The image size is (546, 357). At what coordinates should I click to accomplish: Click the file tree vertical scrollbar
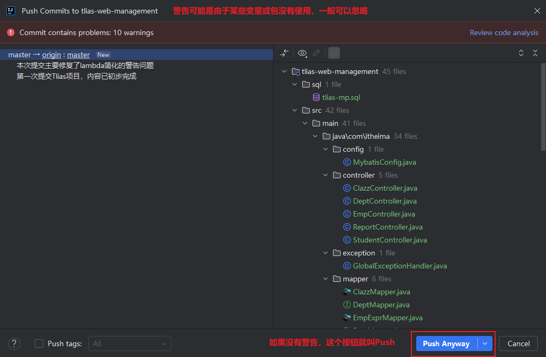543,107
